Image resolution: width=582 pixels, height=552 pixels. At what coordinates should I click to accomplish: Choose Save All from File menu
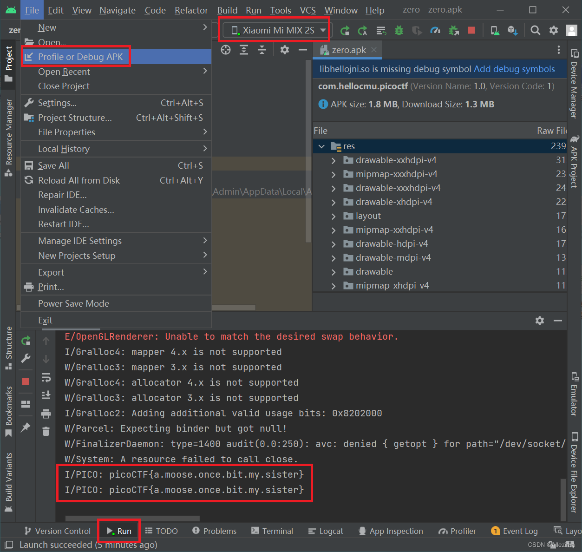click(116, 165)
